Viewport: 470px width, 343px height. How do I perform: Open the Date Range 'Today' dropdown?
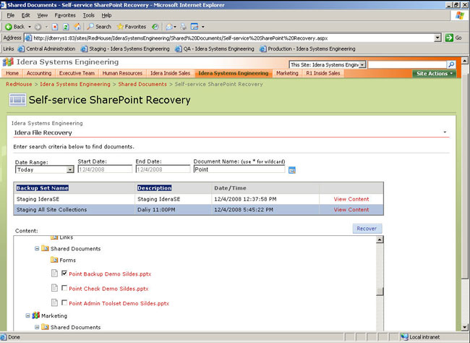[44, 169]
